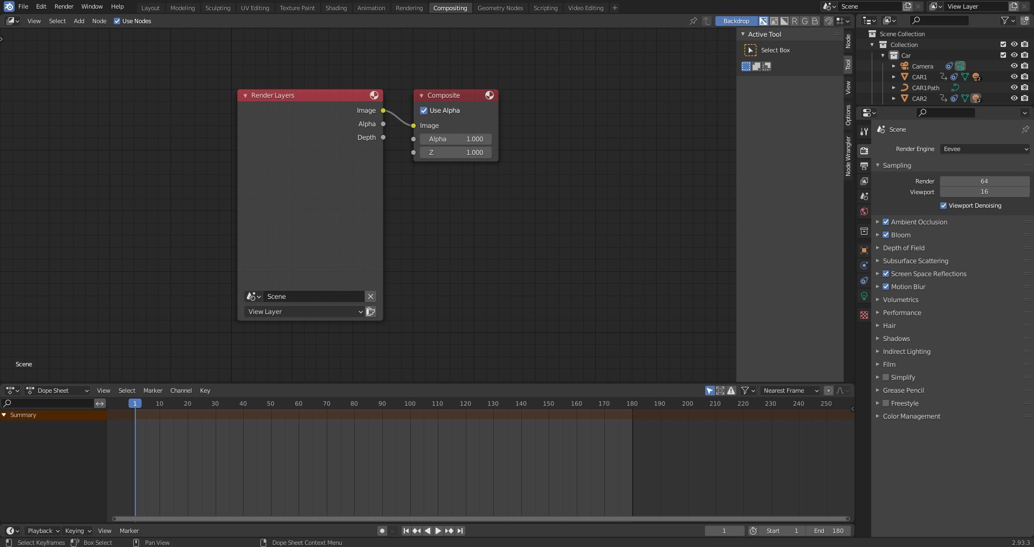
Task: Toggle the Backdrop button
Action: coord(736,21)
